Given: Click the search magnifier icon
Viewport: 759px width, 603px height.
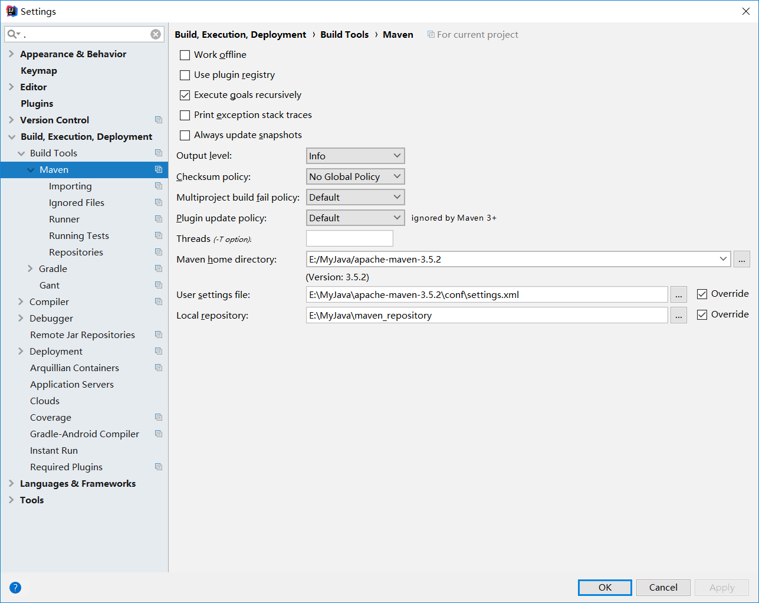Looking at the screenshot, I should [x=12, y=34].
